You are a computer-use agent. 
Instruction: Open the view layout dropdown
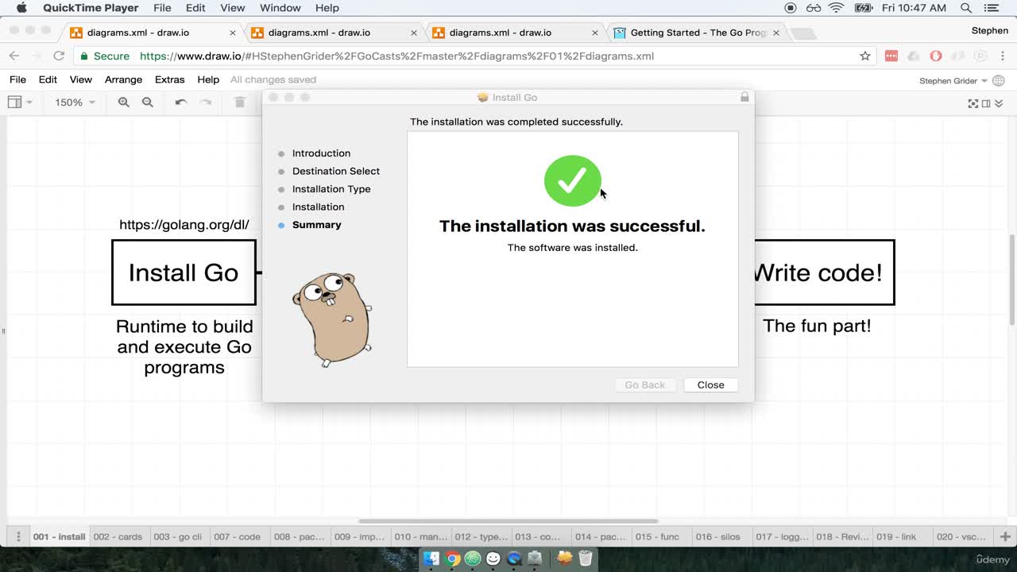pos(20,102)
